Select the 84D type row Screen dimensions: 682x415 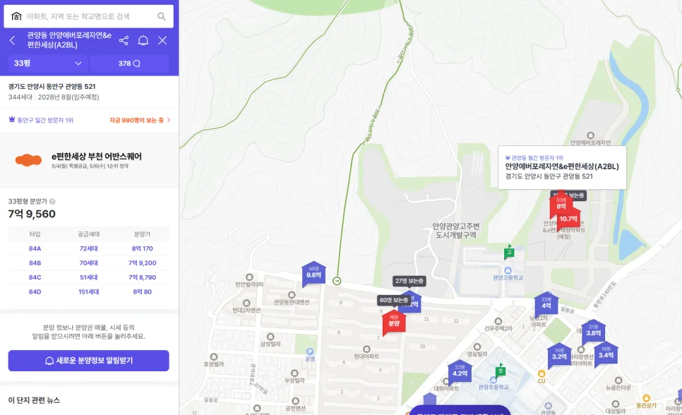[89, 291]
